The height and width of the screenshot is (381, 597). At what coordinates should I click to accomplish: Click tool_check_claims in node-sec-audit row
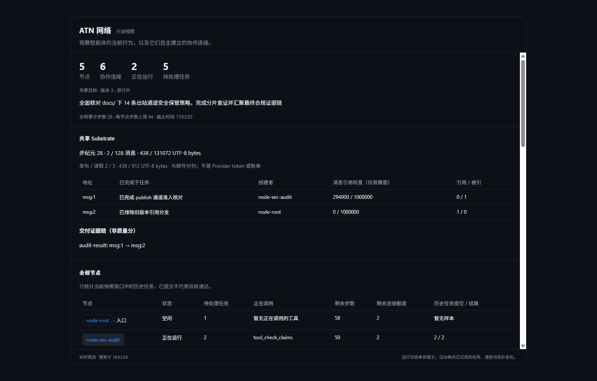click(x=273, y=338)
